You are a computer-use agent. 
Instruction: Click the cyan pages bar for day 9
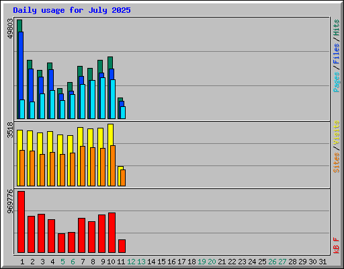tap(103, 98)
